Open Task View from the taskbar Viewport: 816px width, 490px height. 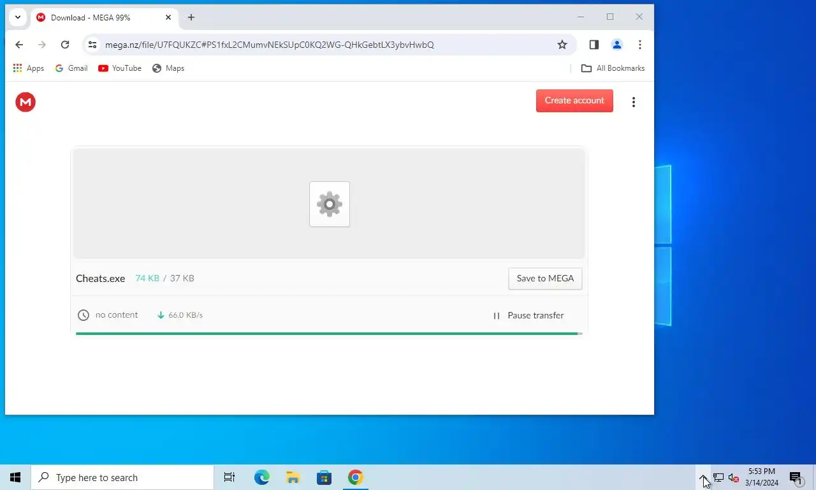(229, 477)
